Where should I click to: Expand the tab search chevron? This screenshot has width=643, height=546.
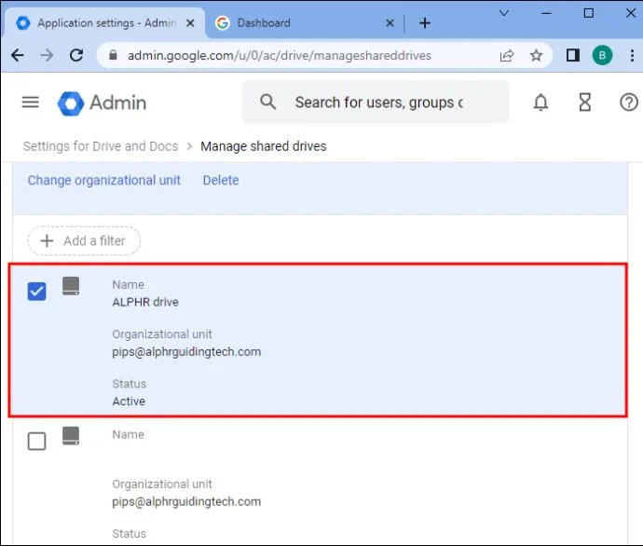(x=504, y=13)
